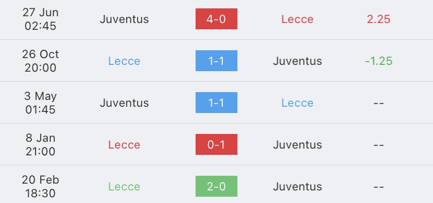Screen dimensions: 433x203
Task: Open Juventus team in 27 Jun row
Action: (x=124, y=19)
